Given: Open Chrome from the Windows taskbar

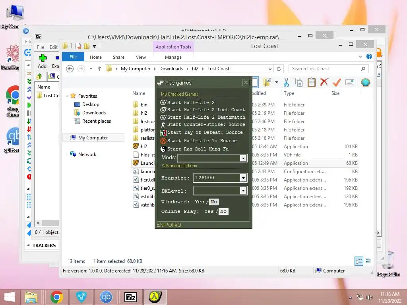Looking at the screenshot, I should pyautogui.click(x=56, y=297).
